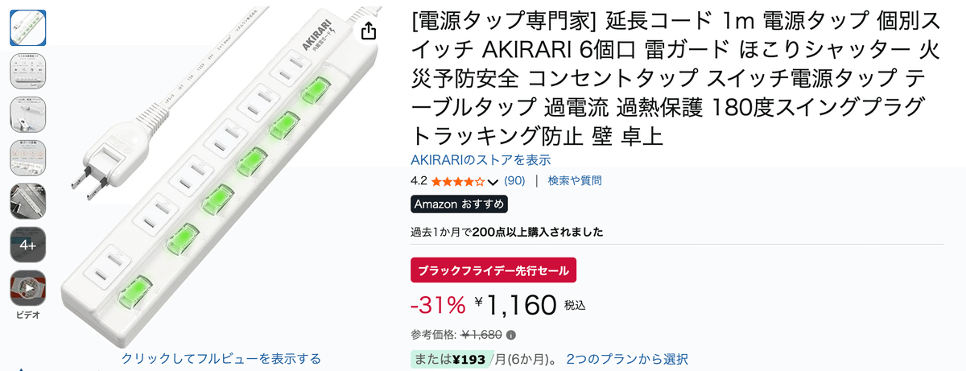Select the third product image thumbnail
This screenshot has width=966, height=371.
pyautogui.click(x=28, y=114)
